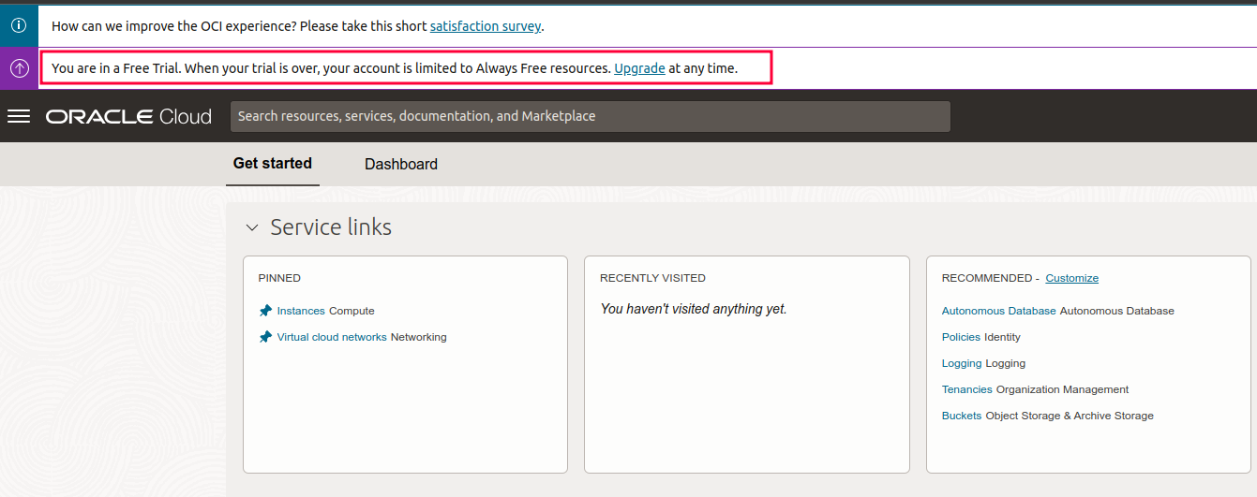
Task: Click the purple upgrade arrow icon
Action: tap(19, 68)
